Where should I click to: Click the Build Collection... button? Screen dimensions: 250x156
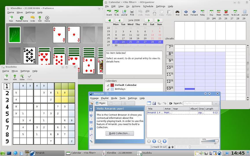(x=120, y=133)
